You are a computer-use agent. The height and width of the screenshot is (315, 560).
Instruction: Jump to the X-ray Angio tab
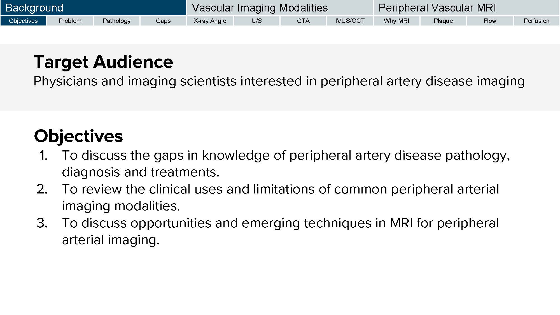tap(210, 21)
